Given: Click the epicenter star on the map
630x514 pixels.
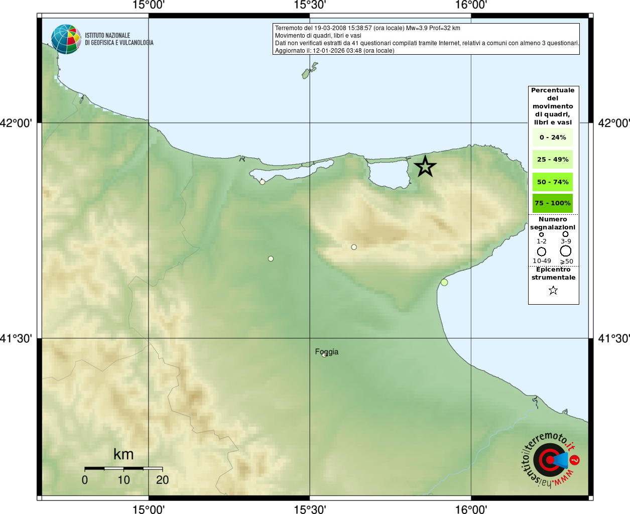Looking at the screenshot, I should tap(425, 166).
